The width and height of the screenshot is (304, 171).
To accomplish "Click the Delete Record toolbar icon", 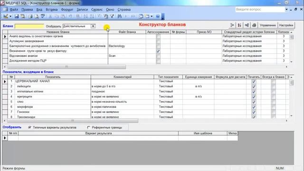I will [x=133, y=17].
